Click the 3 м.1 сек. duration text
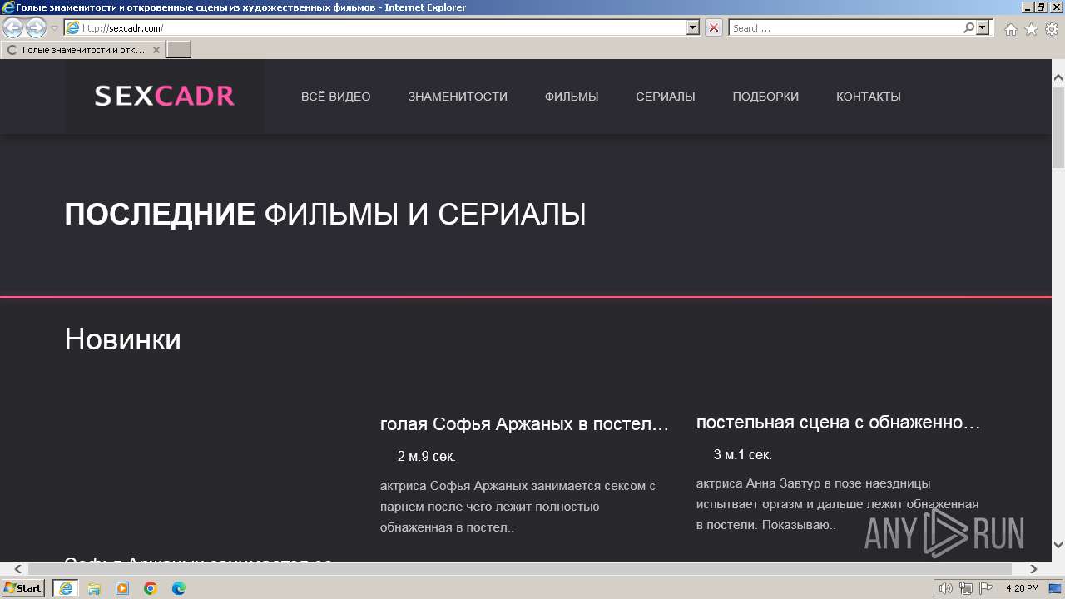This screenshot has width=1065, height=599. [x=743, y=454]
